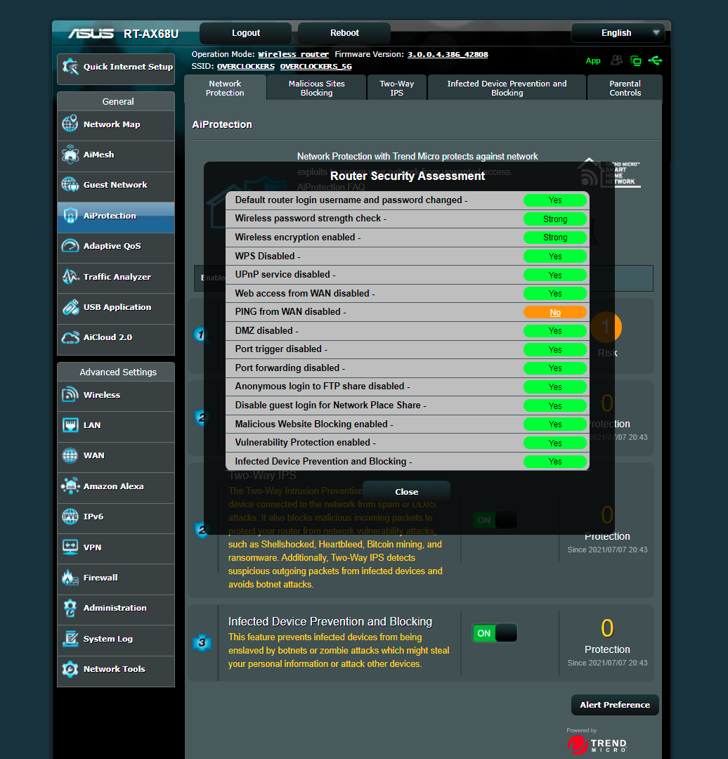Toggle Infected Device Prevention ON switch
This screenshot has height=759, width=728.
tap(495, 633)
